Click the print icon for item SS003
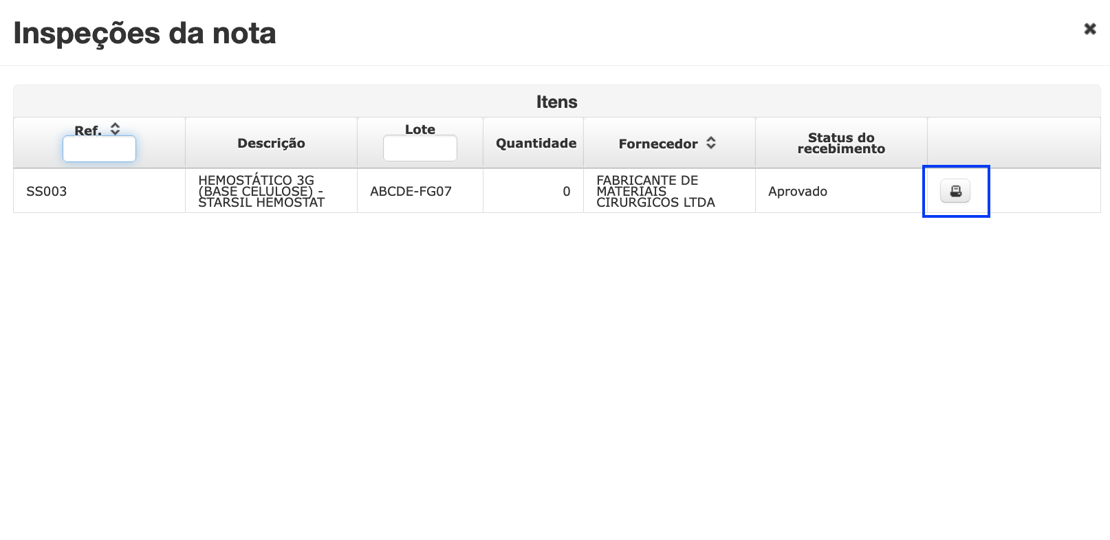Screen dimensions: 1110x540 [x=955, y=191]
